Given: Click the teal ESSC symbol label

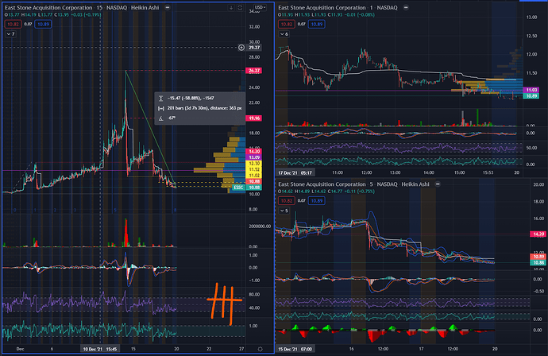Looking at the screenshot, I should [x=238, y=188].
